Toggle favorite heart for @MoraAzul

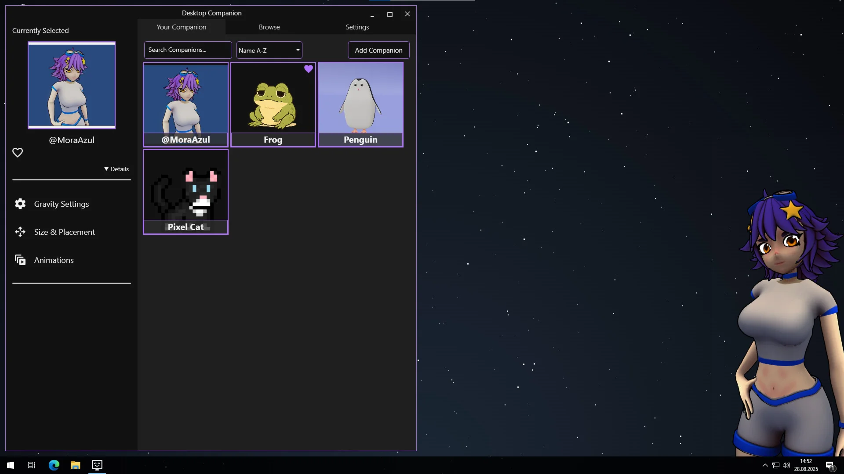click(x=18, y=153)
